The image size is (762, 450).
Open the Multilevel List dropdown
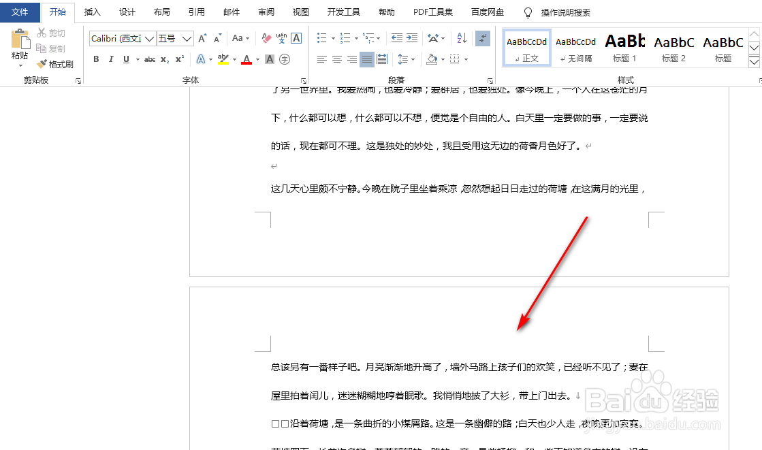tap(379, 38)
